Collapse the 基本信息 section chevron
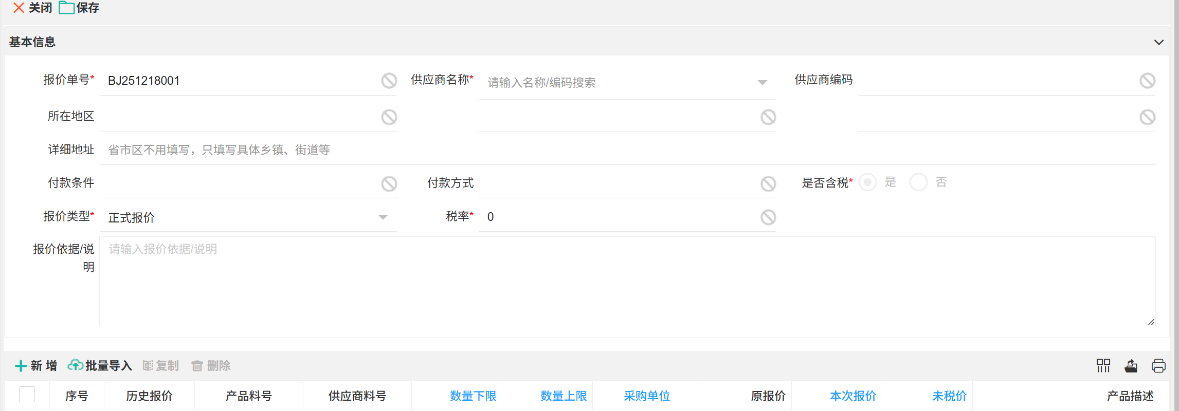 pos(1158,42)
